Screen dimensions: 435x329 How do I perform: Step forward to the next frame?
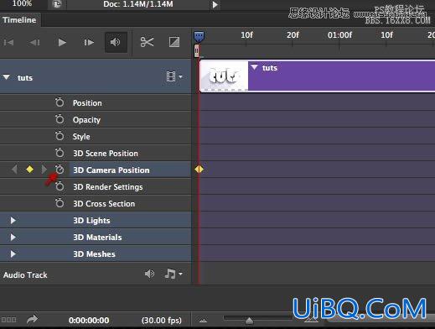89,42
